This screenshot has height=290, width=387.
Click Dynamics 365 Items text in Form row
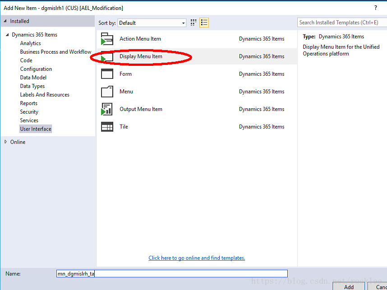point(262,74)
